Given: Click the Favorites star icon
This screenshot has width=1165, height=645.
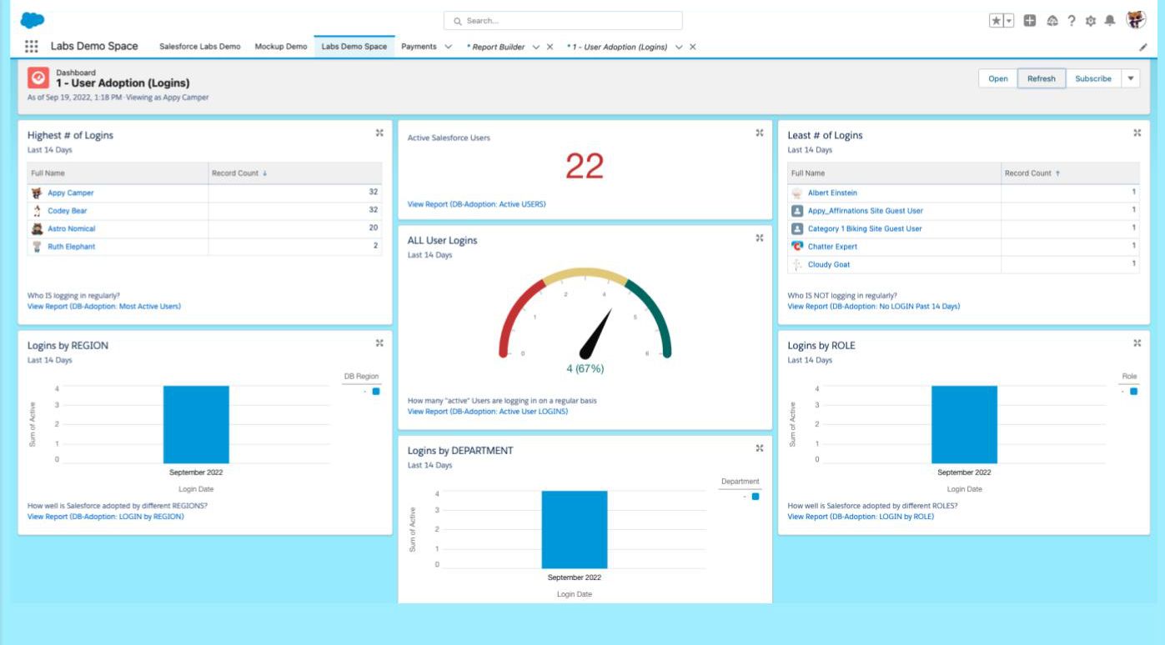Looking at the screenshot, I should pyautogui.click(x=996, y=20).
